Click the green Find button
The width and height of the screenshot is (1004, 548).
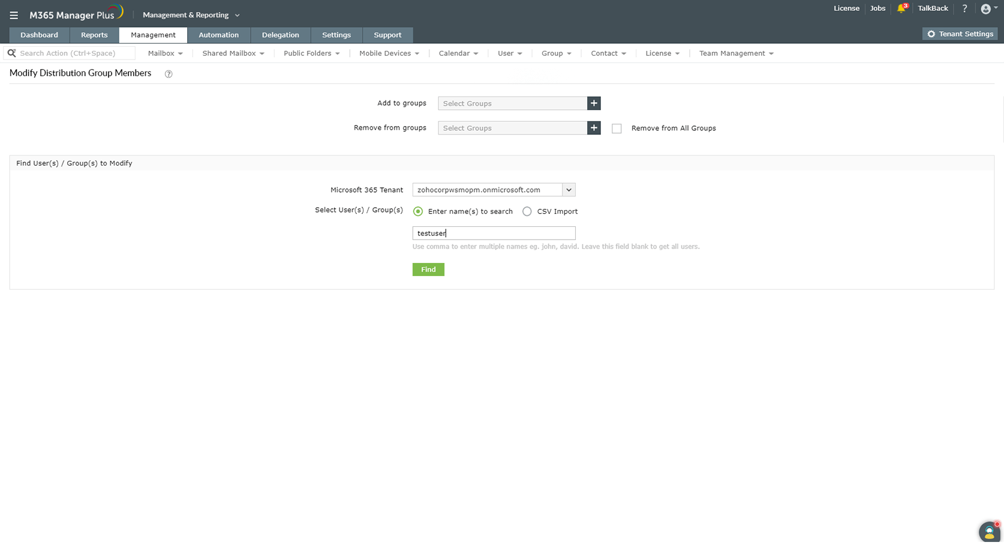tap(428, 269)
